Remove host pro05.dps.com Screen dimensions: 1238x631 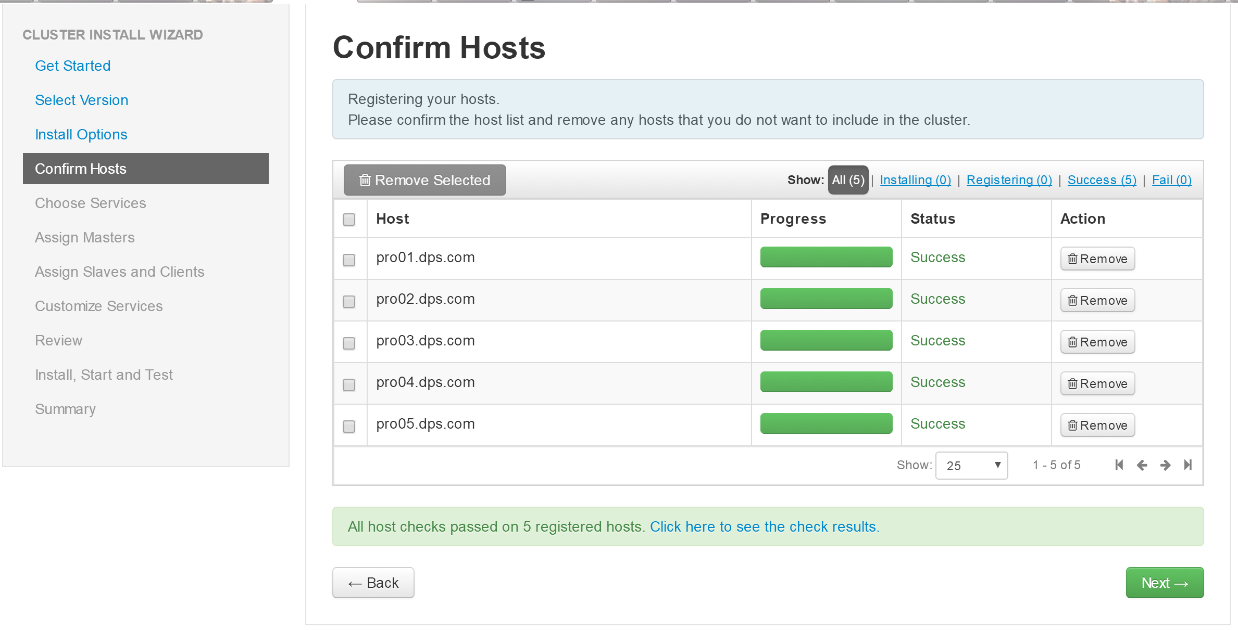(x=1097, y=425)
